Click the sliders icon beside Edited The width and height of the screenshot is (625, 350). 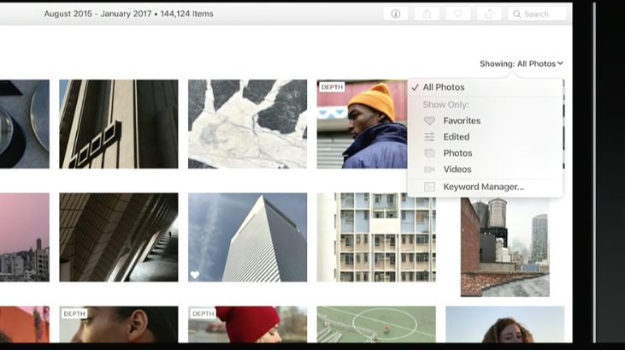(429, 137)
